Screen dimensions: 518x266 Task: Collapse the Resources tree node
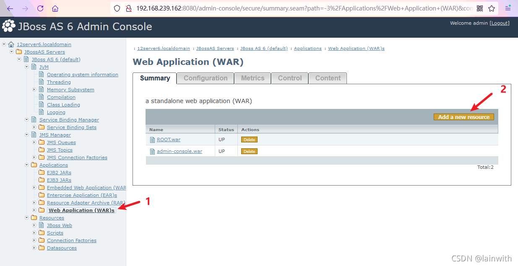[x=27, y=217]
